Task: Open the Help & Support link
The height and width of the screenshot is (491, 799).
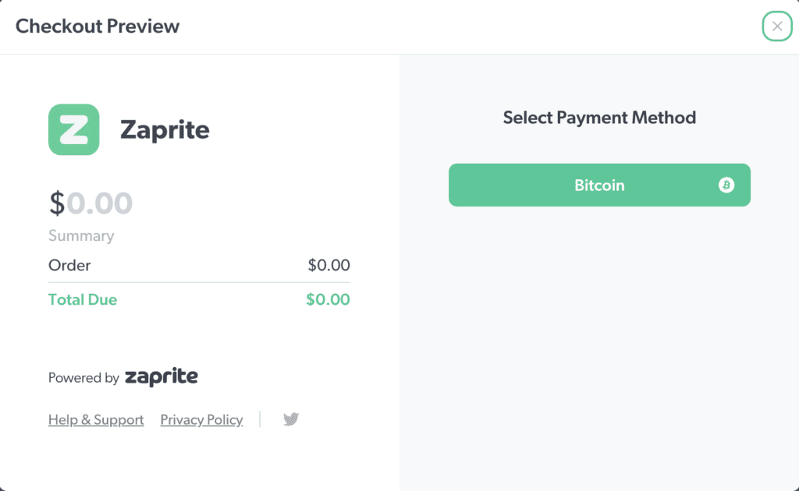Action: 96,420
